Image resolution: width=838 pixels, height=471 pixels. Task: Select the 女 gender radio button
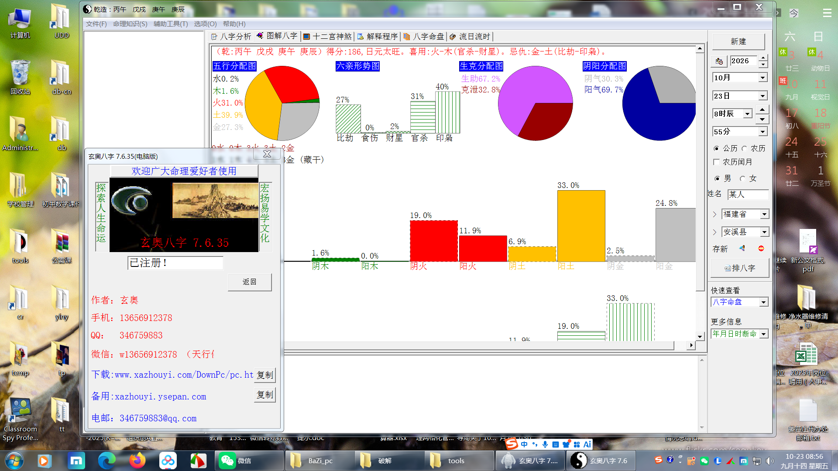coord(742,178)
